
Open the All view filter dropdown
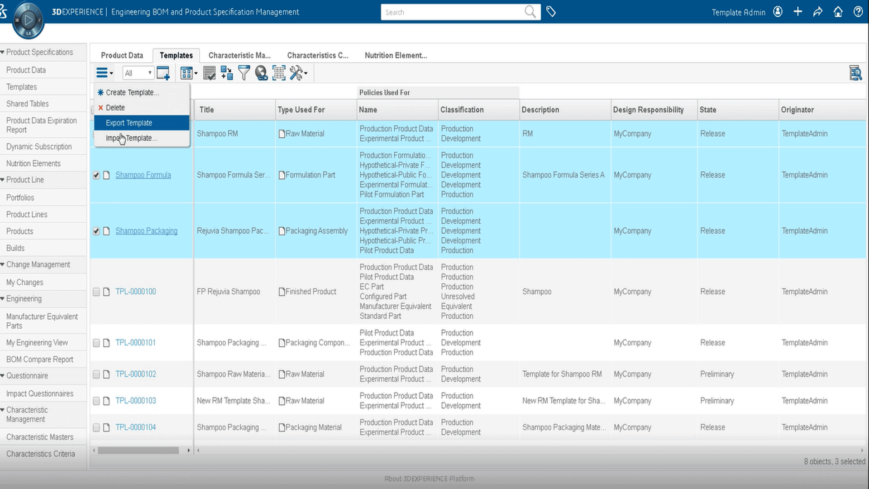(138, 73)
